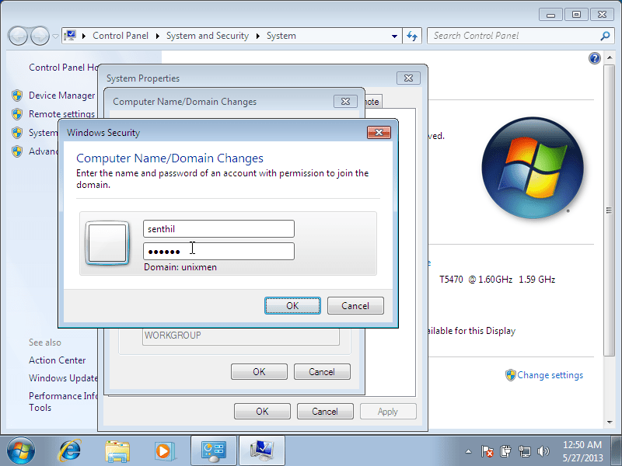Image resolution: width=622 pixels, height=466 pixels.
Task: Launch Windows Media Player from the taskbar
Action: coord(165,450)
